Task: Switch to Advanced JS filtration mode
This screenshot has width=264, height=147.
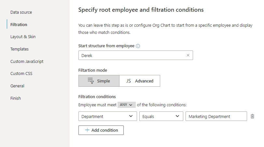Action: click(140, 81)
